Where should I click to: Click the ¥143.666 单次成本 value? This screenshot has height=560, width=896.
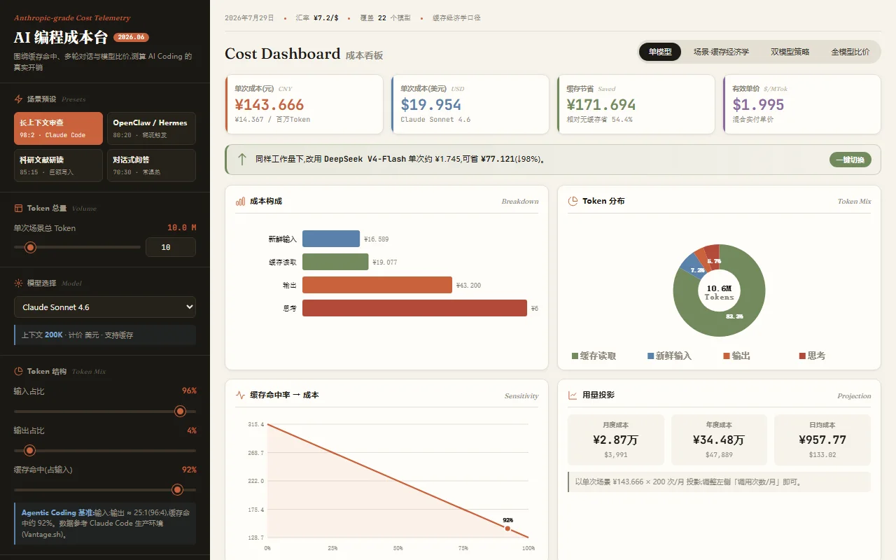(x=269, y=105)
